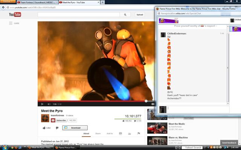The image size is (241, 150).
Task: Click the Download button
Action: point(75,128)
